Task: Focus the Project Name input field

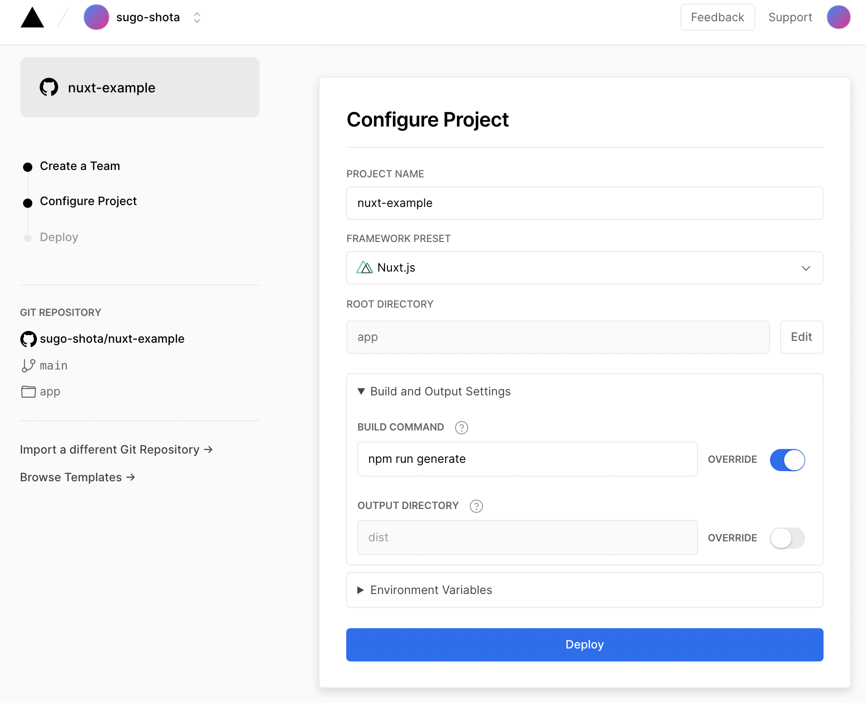Action: pyautogui.click(x=584, y=203)
